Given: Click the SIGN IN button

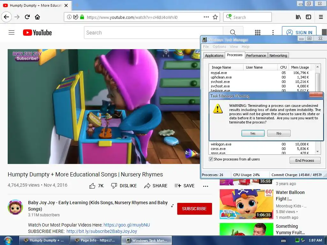Looking at the screenshot, I should 299,33.
